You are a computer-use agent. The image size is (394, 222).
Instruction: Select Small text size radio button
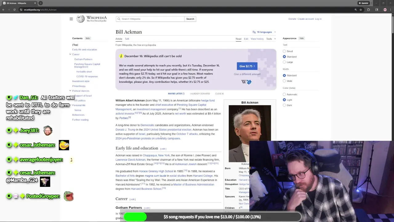tap(284, 51)
